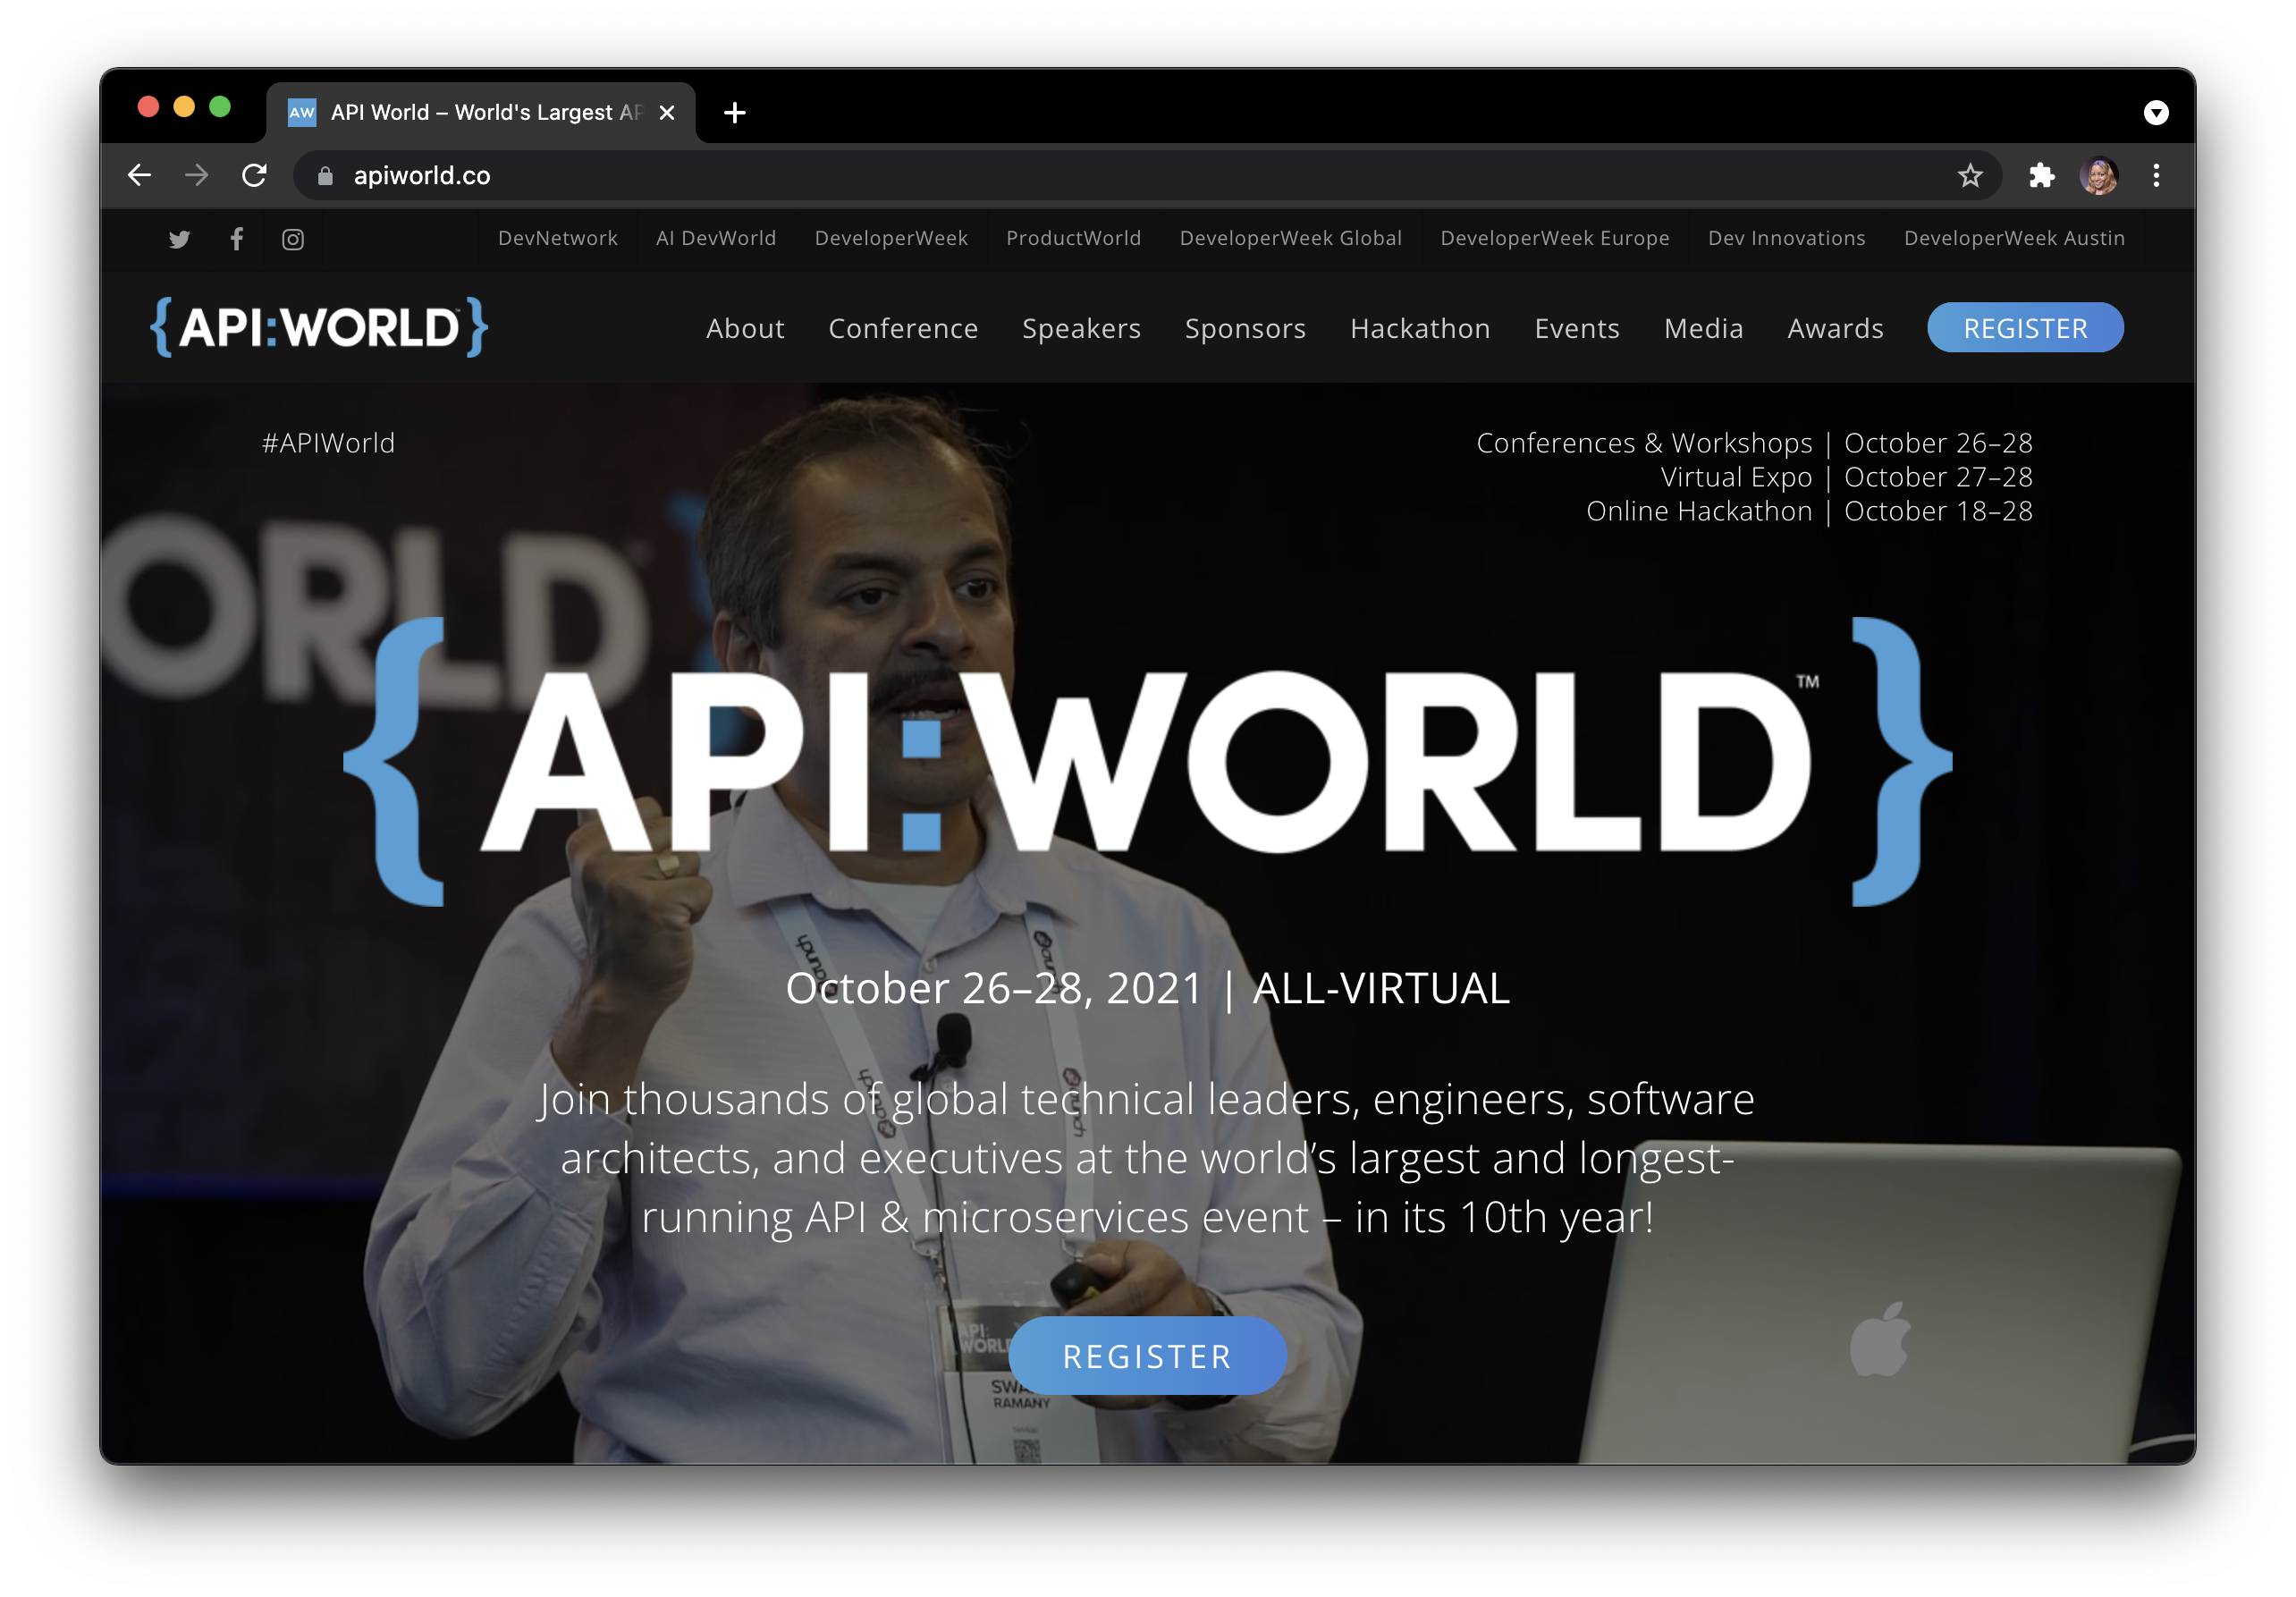This screenshot has height=1597, width=2296.
Task: Open a new tab with the plus icon
Action: pyautogui.click(x=735, y=113)
